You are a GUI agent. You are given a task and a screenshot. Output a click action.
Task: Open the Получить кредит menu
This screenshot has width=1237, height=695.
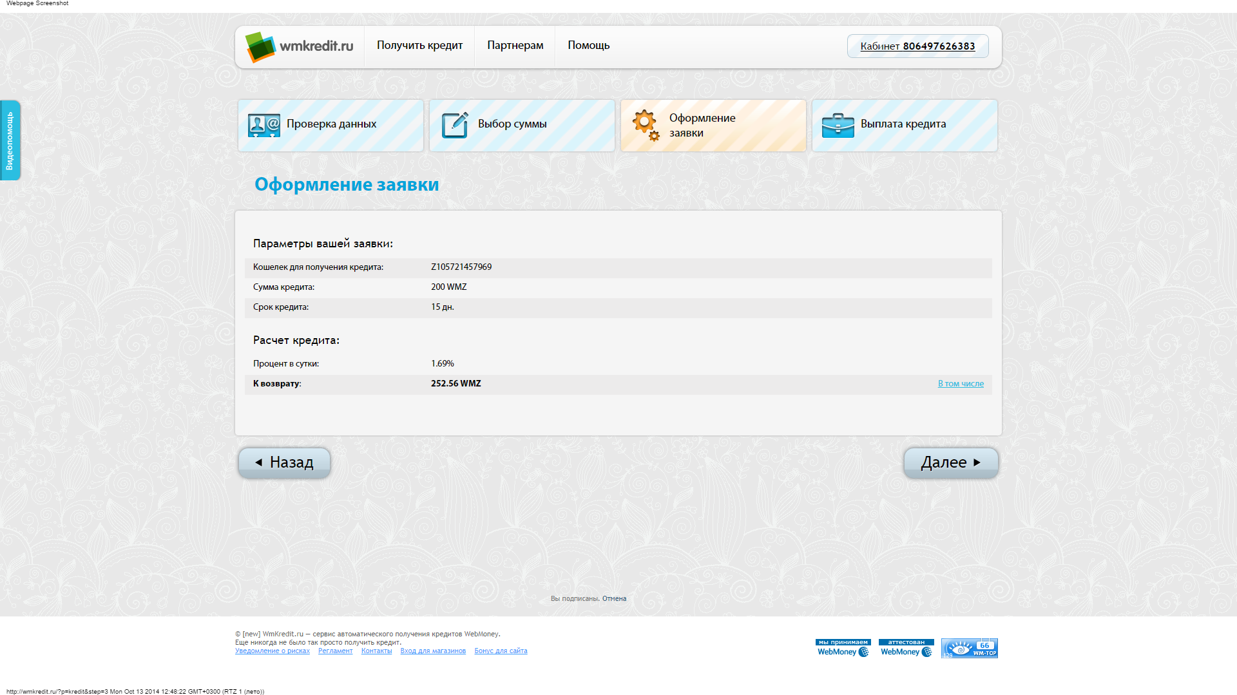[x=419, y=46]
